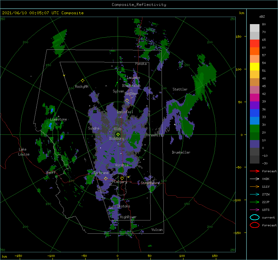Click the Ponoka city label
This screenshot has width=278, height=260.
pyautogui.click(x=141, y=64)
